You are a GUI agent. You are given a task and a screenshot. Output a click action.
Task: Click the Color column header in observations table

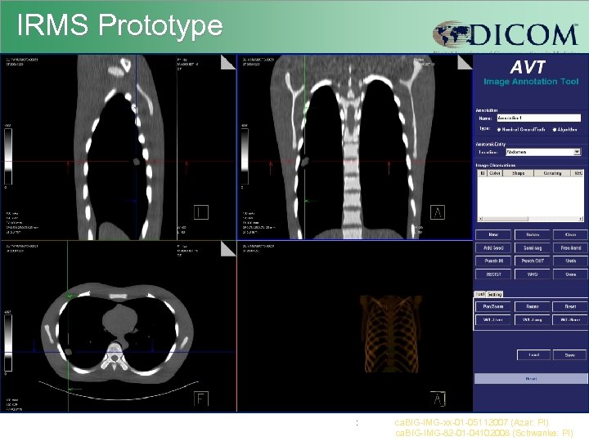point(495,173)
